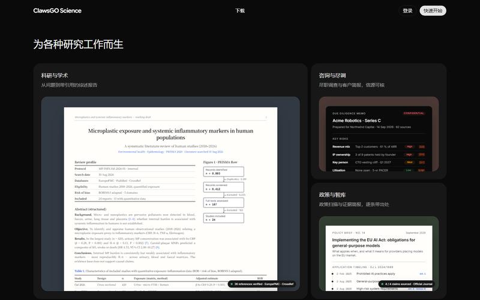Click the systematic literature review subtitle line
The width and height of the screenshot is (480, 300).
pyautogui.click(x=170, y=146)
